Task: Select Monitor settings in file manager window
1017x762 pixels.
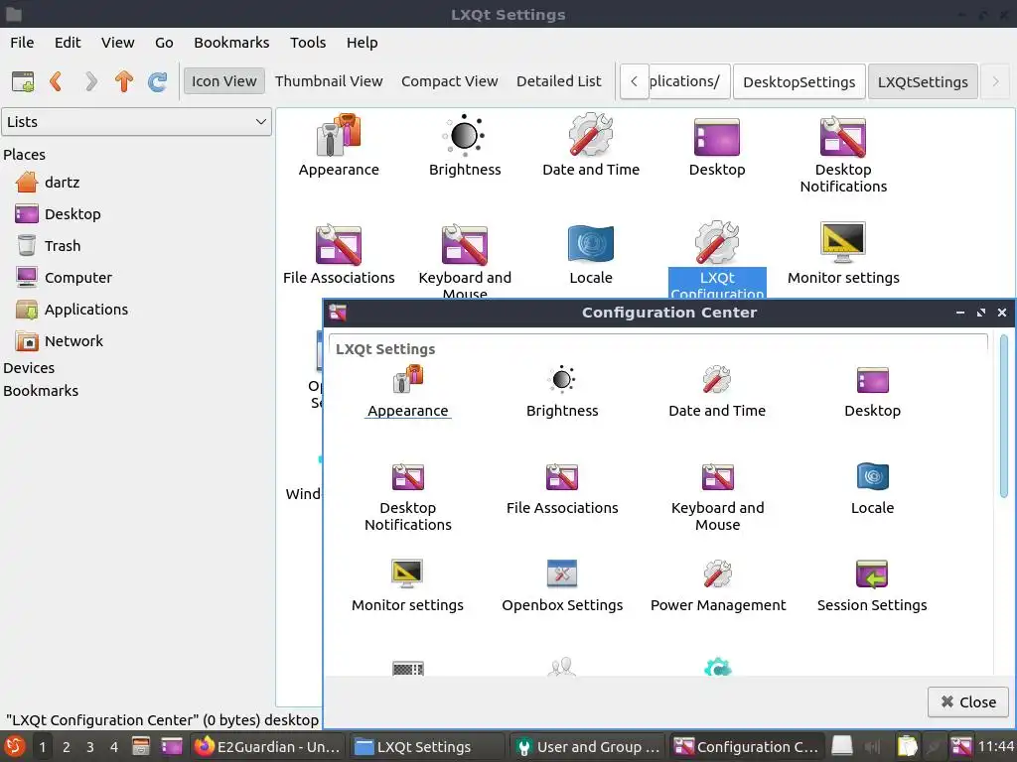Action: 843,254
